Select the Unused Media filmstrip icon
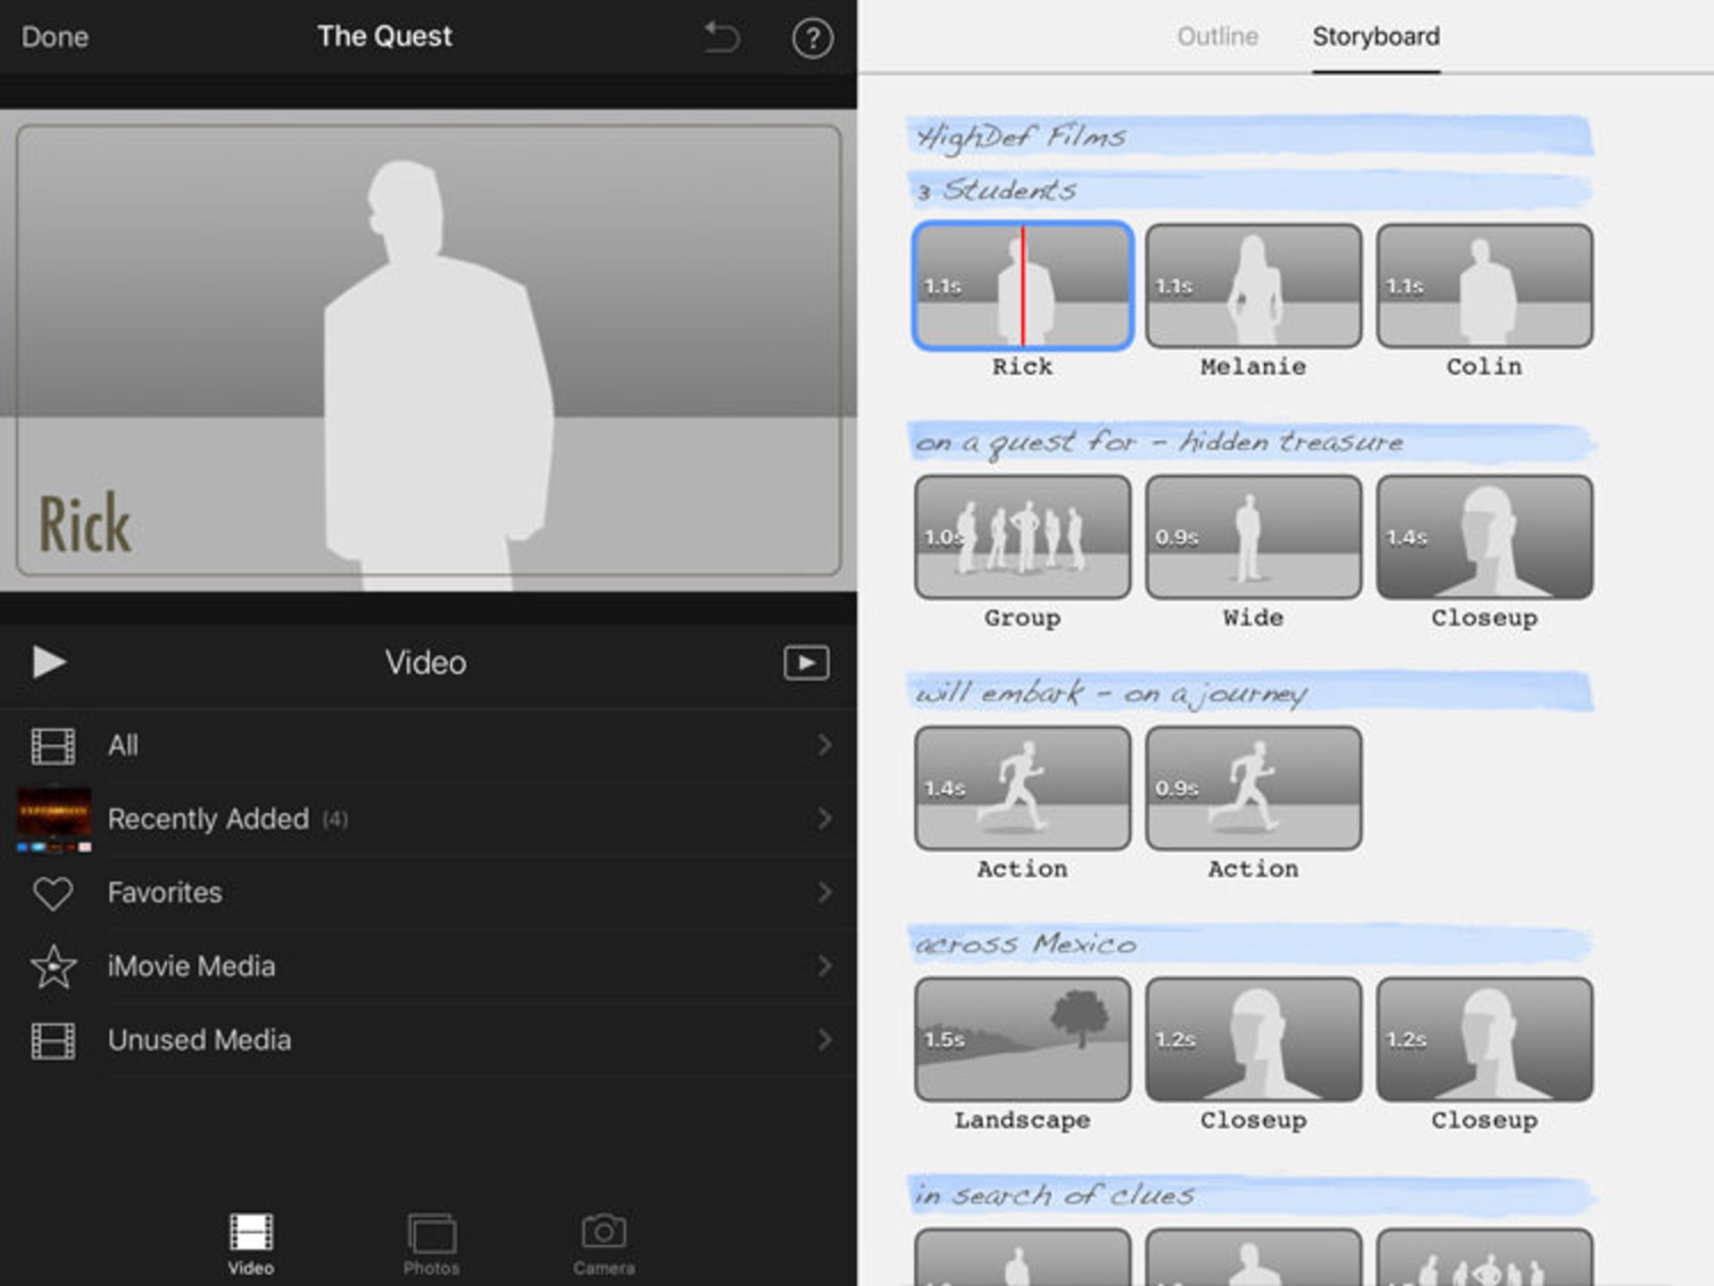 click(x=53, y=1041)
